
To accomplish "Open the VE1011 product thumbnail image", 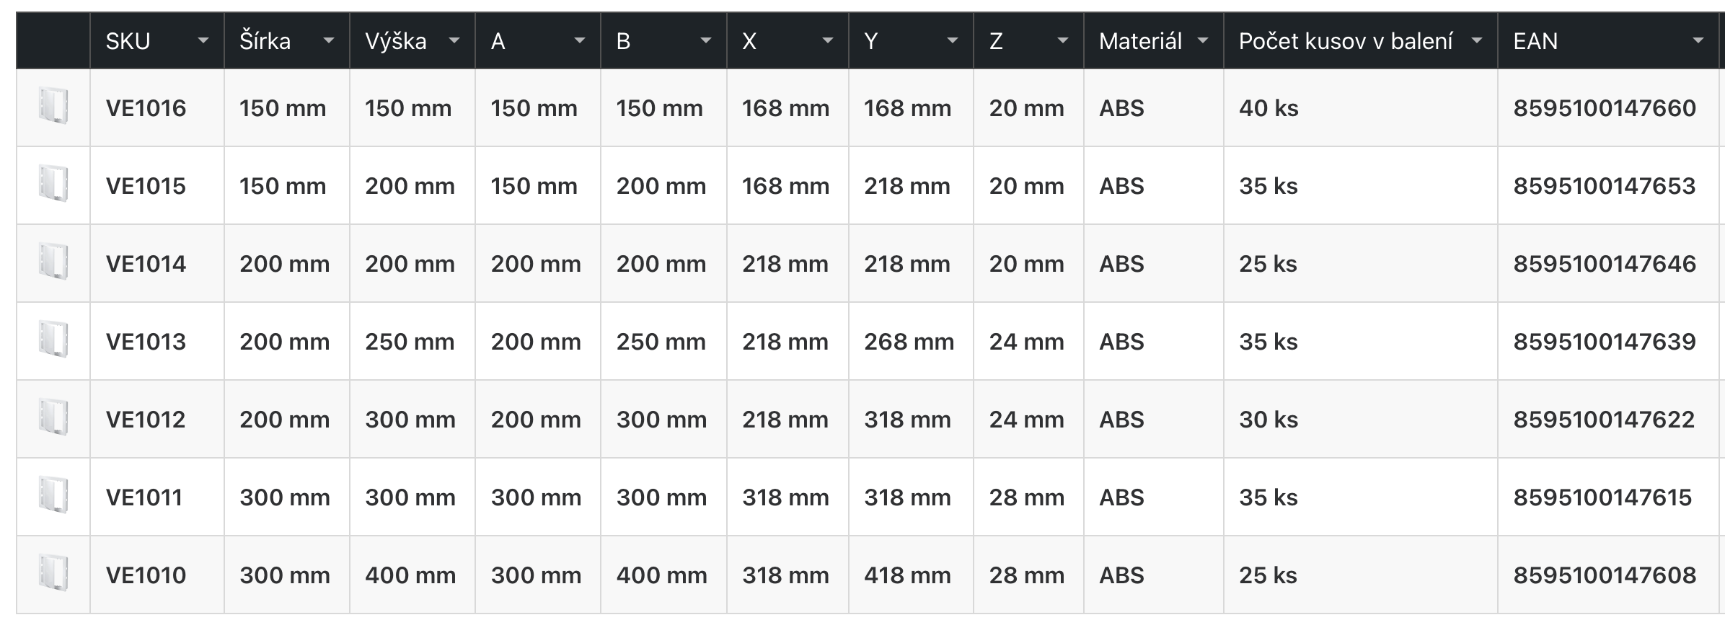I will (53, 496).
